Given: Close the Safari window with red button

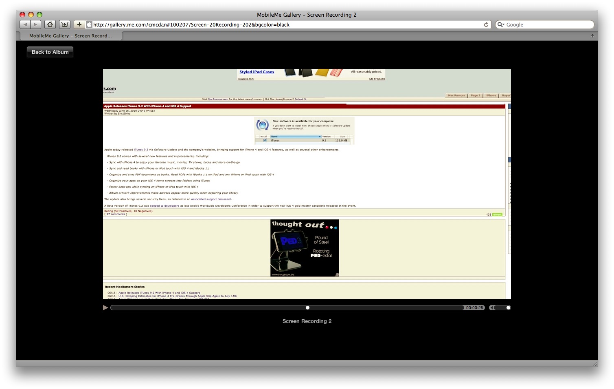Looking at the screenshot, I should [22, 15].
